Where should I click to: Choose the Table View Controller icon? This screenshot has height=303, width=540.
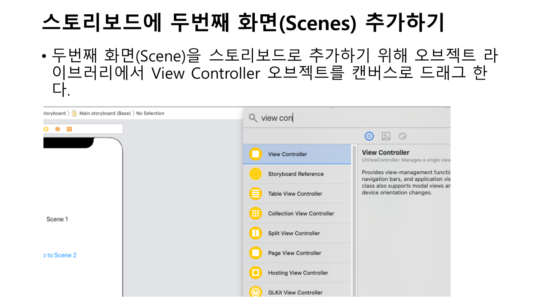(255, 194)
